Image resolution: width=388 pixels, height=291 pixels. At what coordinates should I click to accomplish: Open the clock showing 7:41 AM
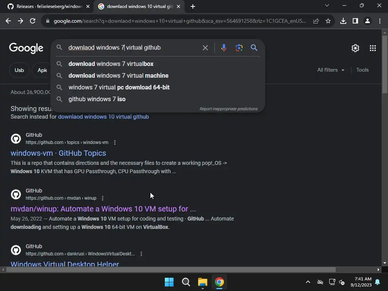point(361,282)
